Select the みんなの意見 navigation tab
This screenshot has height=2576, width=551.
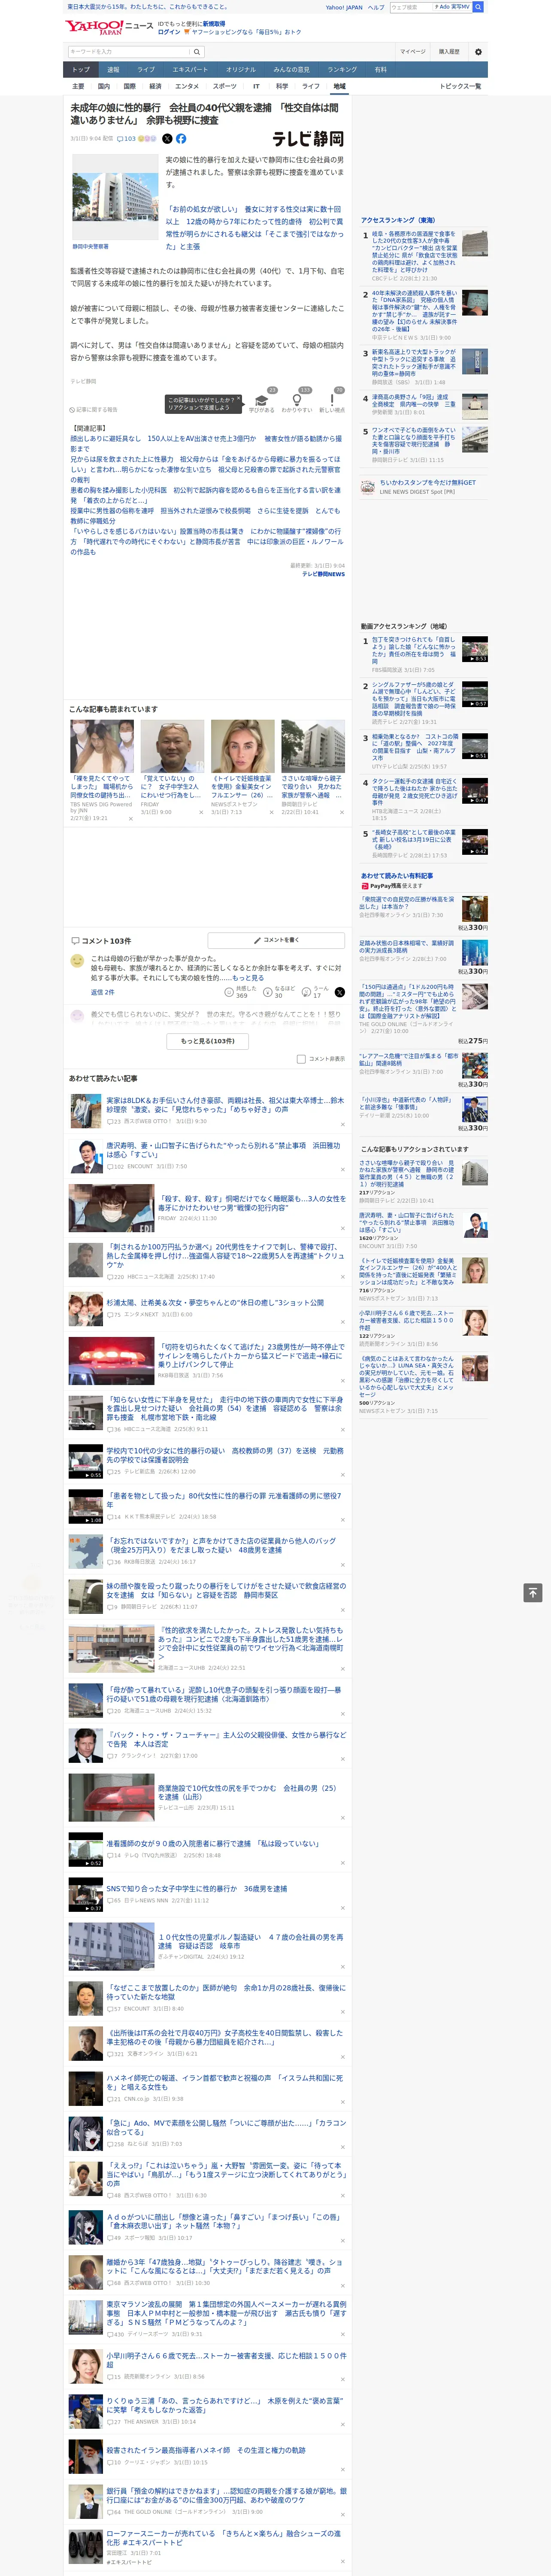[x=292, y=70]
